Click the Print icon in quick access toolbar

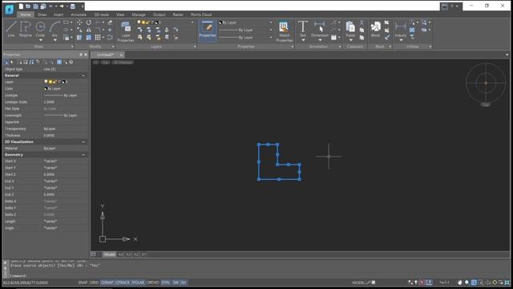(x=73, y=6)
